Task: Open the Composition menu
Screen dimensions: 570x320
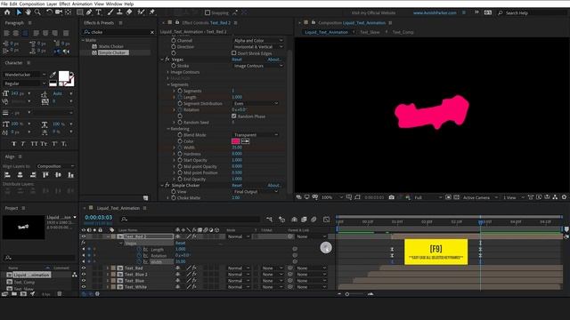Action: click(x=32, y=4)
